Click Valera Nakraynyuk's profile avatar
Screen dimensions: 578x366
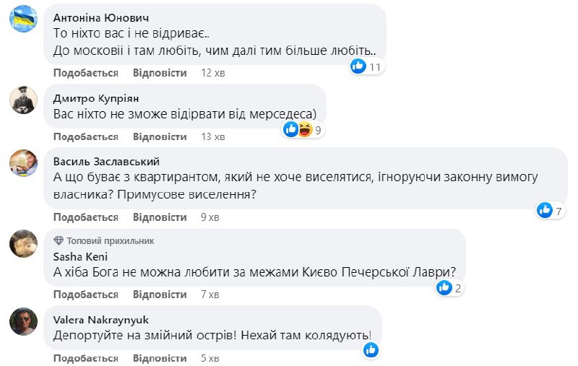point(23,321)
